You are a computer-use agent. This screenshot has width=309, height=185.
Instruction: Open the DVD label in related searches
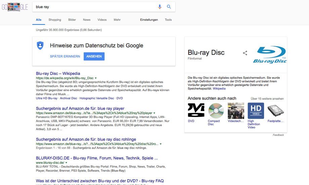(x=191, y=121)
